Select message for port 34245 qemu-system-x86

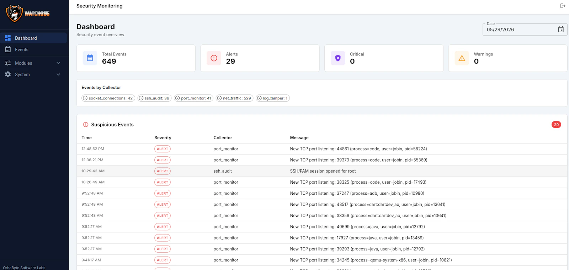coord(371,260)
